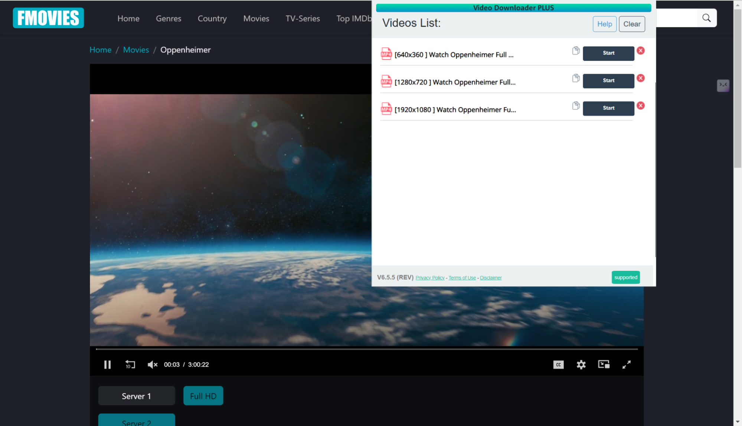Open the Movies nav item

pos(256,19)
